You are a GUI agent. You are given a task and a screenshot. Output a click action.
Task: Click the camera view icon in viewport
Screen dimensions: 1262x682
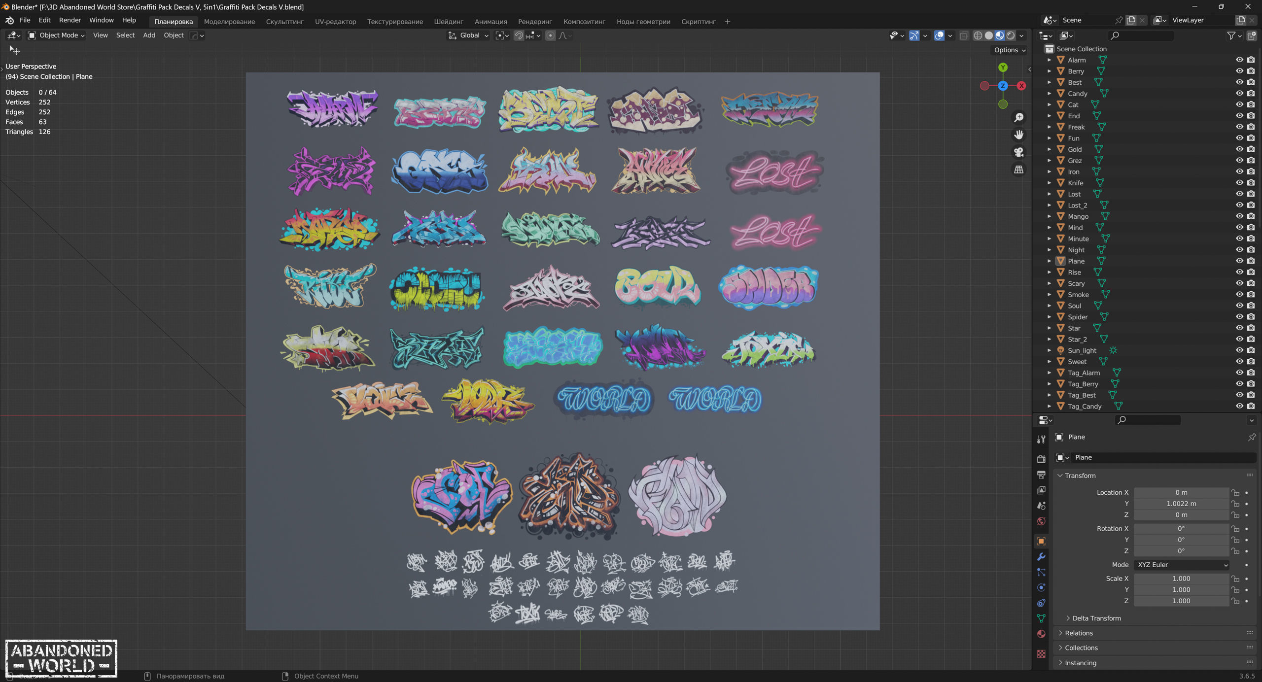pos(1018,152)
